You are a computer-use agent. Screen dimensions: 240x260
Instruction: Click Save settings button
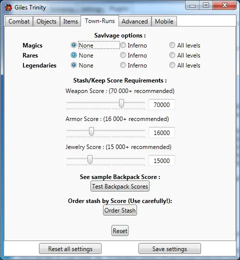[169, 248]
